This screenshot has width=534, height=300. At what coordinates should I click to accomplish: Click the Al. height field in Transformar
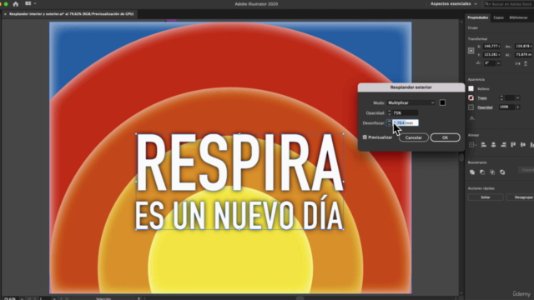(x=523, y=54)
